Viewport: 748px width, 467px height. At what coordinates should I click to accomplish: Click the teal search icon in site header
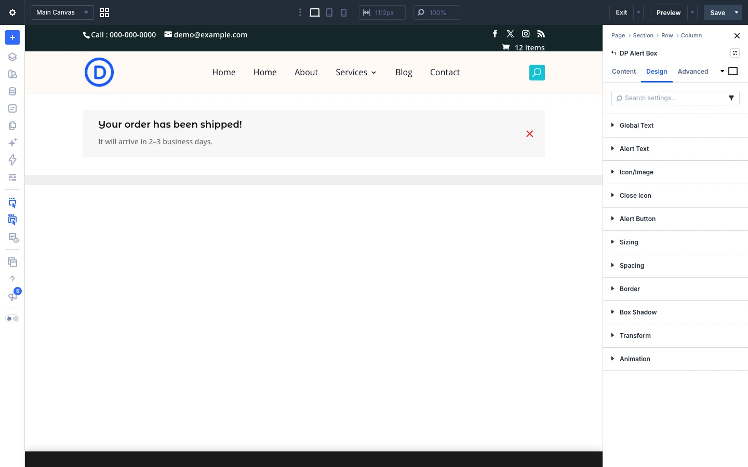537,73
